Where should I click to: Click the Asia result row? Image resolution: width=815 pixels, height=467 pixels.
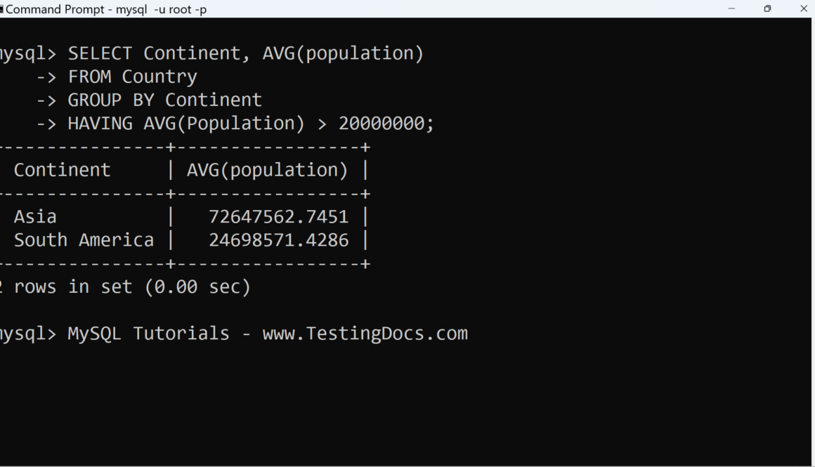(35, 216)
